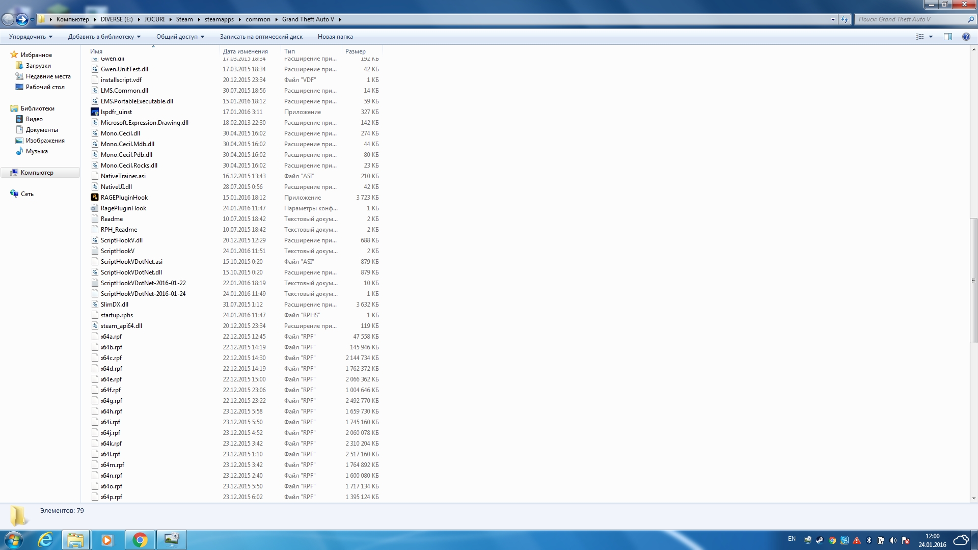
Task: Click Записать на оптический диск button
Action: (261, 37)
